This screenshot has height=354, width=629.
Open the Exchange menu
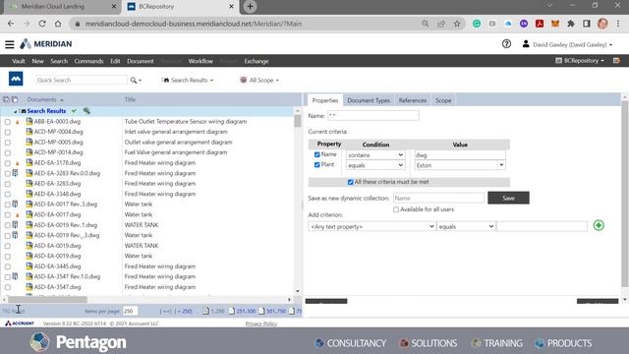point(257,61)
